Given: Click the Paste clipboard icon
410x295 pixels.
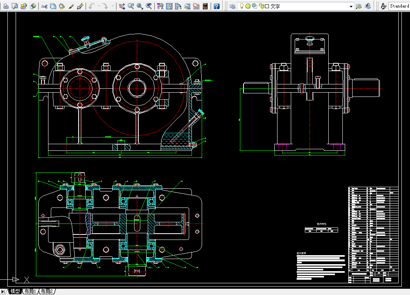Looking at the screenshot, I should [62, 6].
